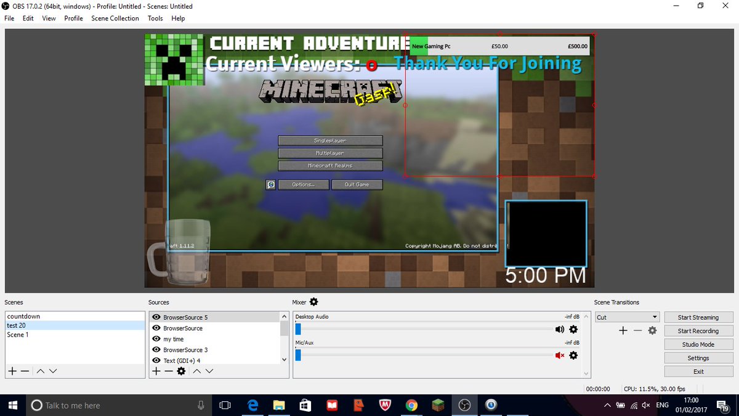This screenshot has height=416, width=739.
Task: Remove the scene transition with the minus icon
Action: pos(637,331)
